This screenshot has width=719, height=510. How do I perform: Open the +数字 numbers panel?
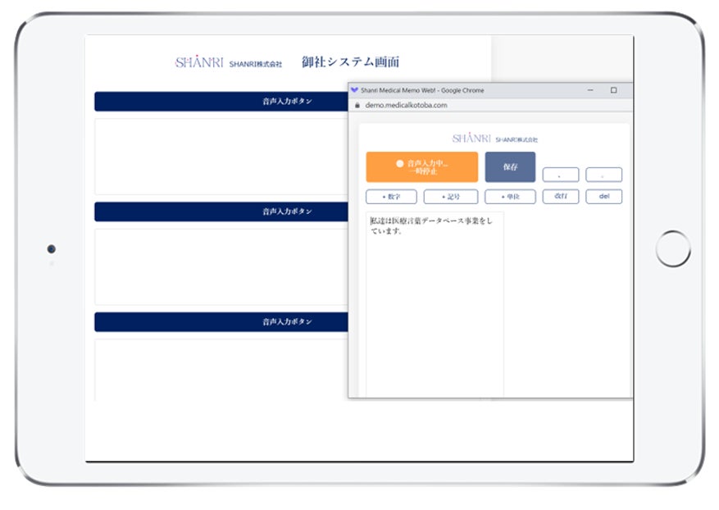click(391, 197)
